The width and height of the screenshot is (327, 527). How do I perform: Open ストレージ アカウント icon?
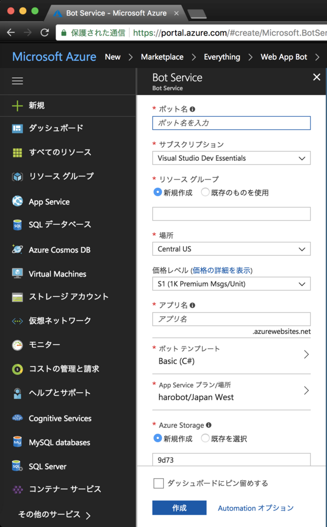click(x=17, y=297)
